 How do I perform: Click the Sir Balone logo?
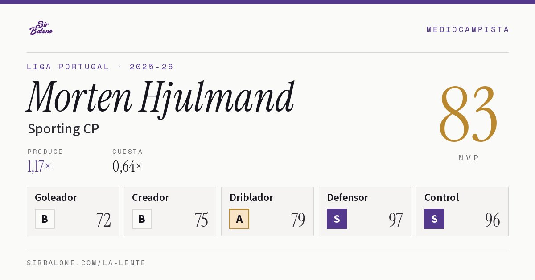coord(41,28)
